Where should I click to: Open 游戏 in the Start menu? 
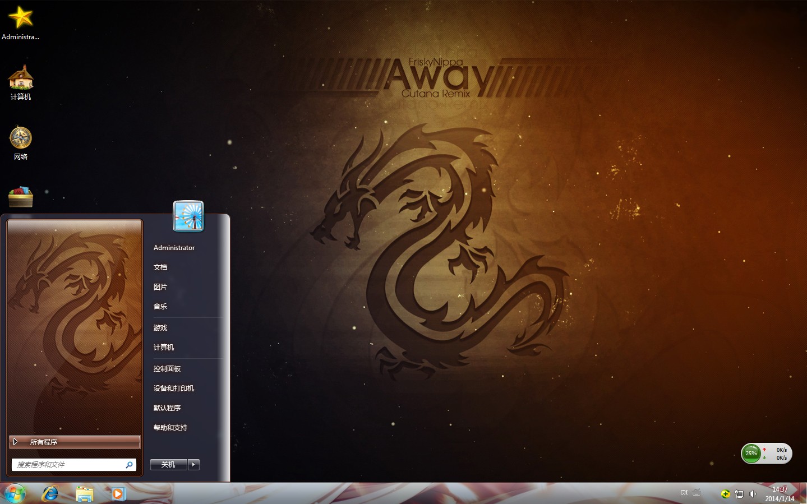(160, 328)
